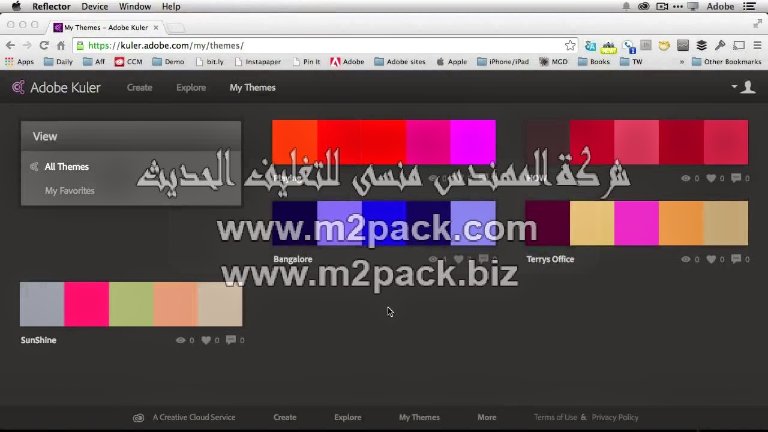Click the heart icon of the top-right red theme
The height and width of the screenshot is (432, 768).
711,178
